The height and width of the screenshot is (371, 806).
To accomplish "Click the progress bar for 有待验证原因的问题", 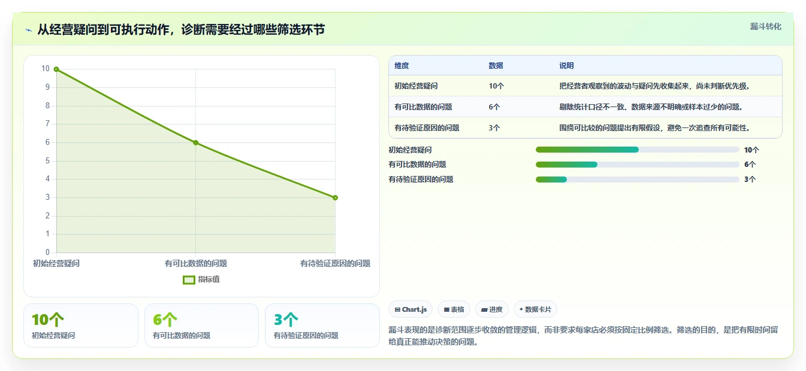I will tap(637, 180).
